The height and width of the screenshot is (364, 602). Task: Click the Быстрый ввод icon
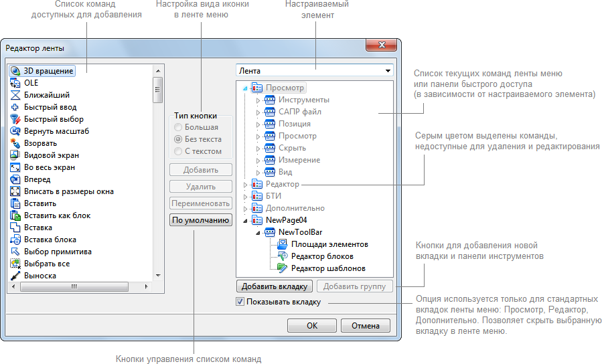click(15, 107)
